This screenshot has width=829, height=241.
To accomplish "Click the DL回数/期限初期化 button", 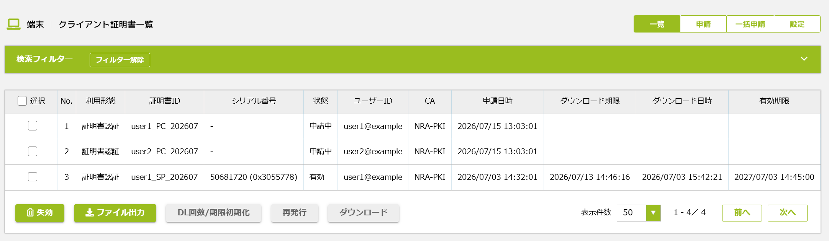I will [x=213, y=213].
